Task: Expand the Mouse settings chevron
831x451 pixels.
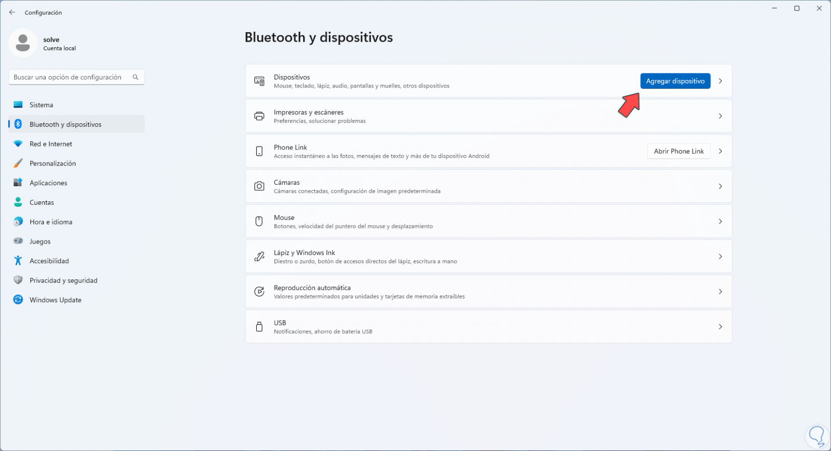Action: pyautogui.click(x=720, y=221)
